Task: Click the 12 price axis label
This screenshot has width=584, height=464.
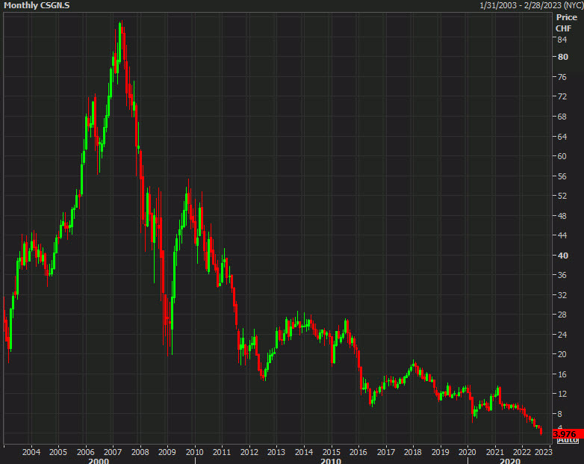Action: [562, 394]
